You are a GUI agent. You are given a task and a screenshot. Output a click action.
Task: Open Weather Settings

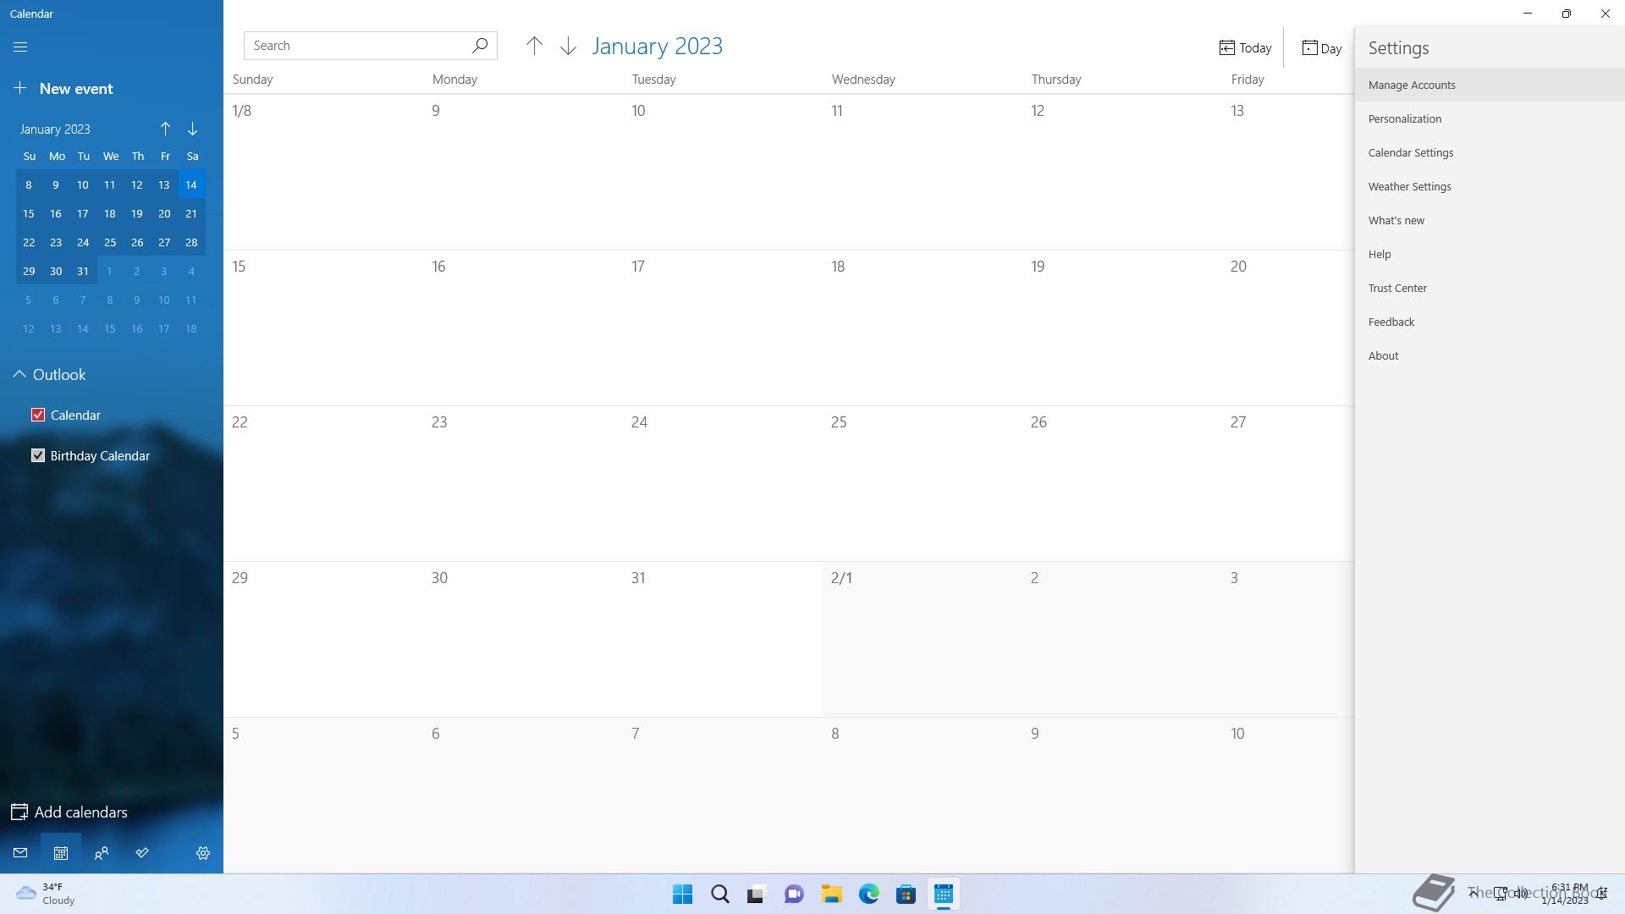(1490, 186)
